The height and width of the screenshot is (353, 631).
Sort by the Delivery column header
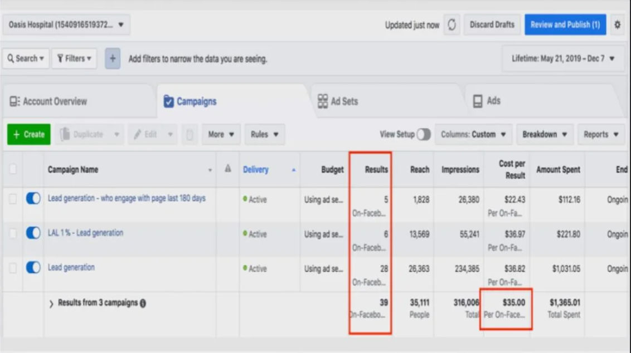pos(256,170)
